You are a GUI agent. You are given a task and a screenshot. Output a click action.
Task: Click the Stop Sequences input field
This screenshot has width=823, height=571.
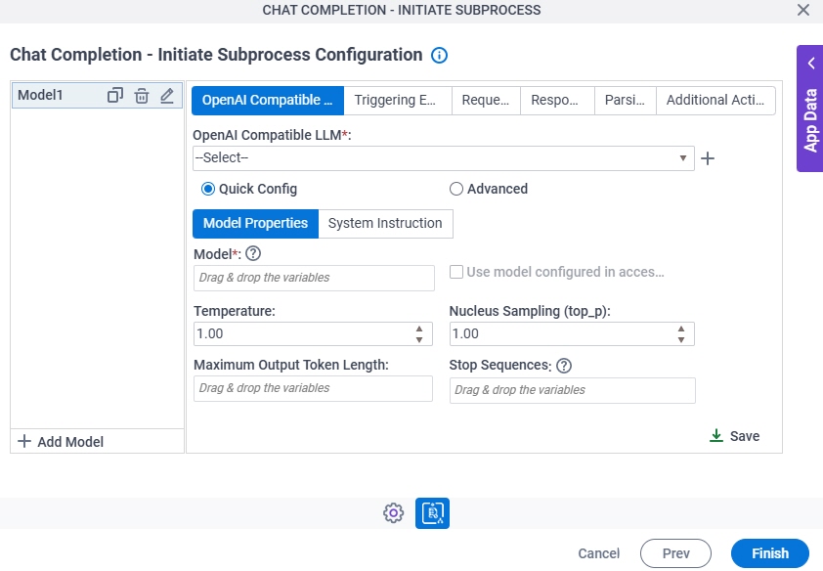pyautogui.click(x=573, y=390)
